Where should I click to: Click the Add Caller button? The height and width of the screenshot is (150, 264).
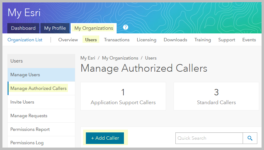[105, 138]
